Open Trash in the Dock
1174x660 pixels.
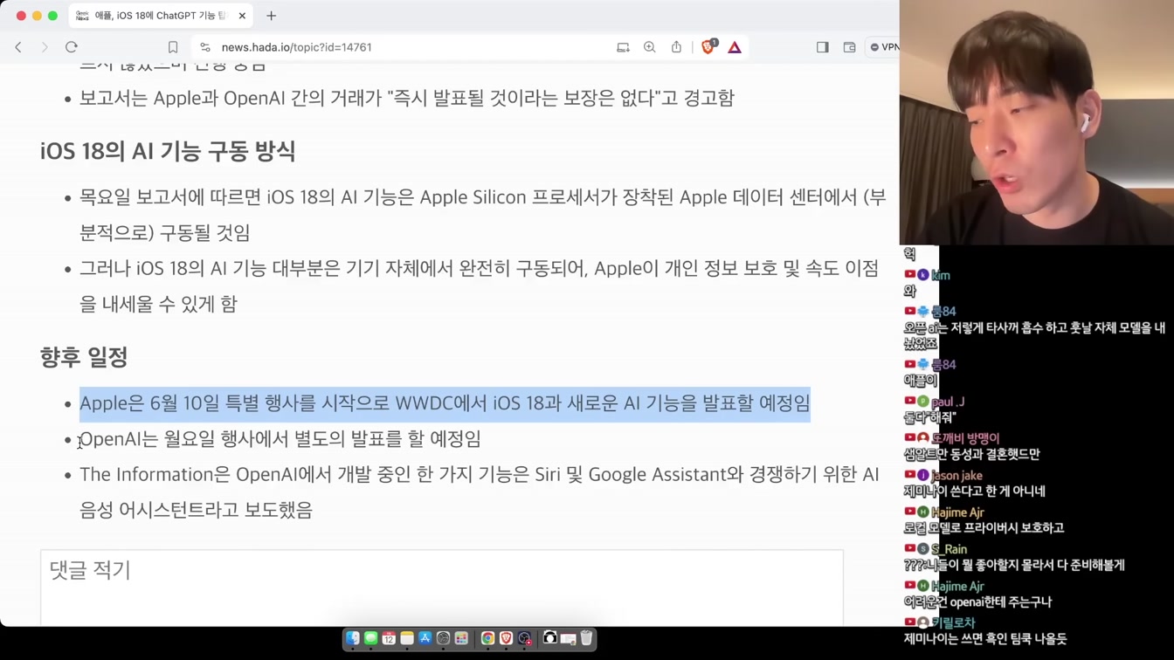point(586,639)
